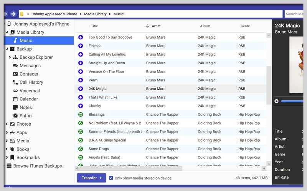Viewport: 307px width, 191px height.
Task: Sort by the Album column header
Action: [x=205, y=26]
